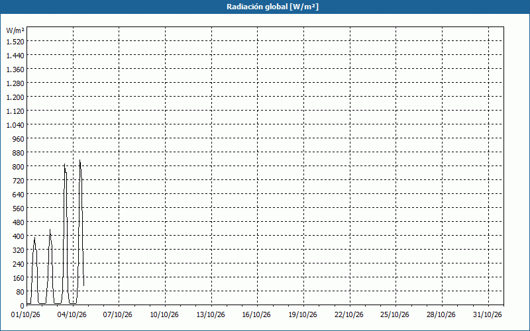This screenshot has width=530, height=331.
Task: Click the x-axis date 04/10/26
Action: [x=72, y=315]
